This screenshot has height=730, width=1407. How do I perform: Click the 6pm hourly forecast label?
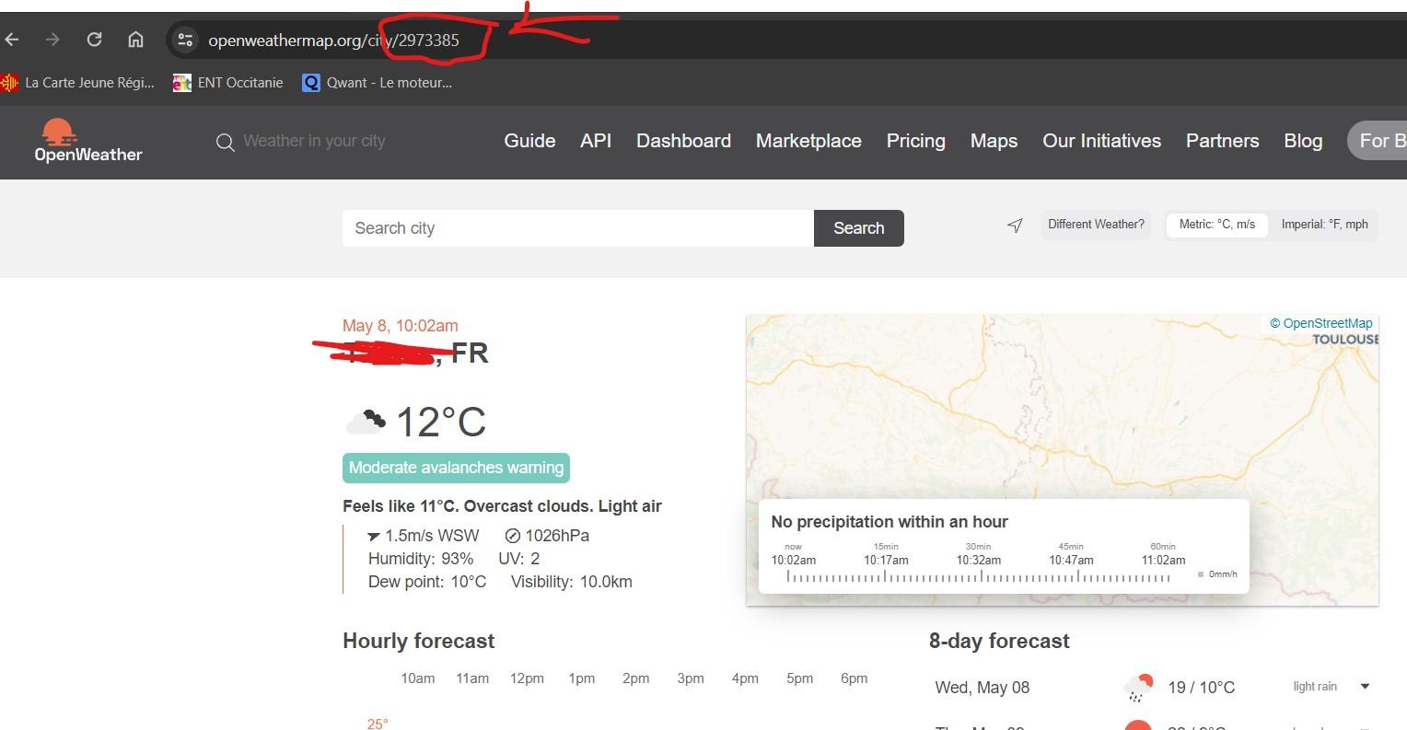[x=855, y=678]
